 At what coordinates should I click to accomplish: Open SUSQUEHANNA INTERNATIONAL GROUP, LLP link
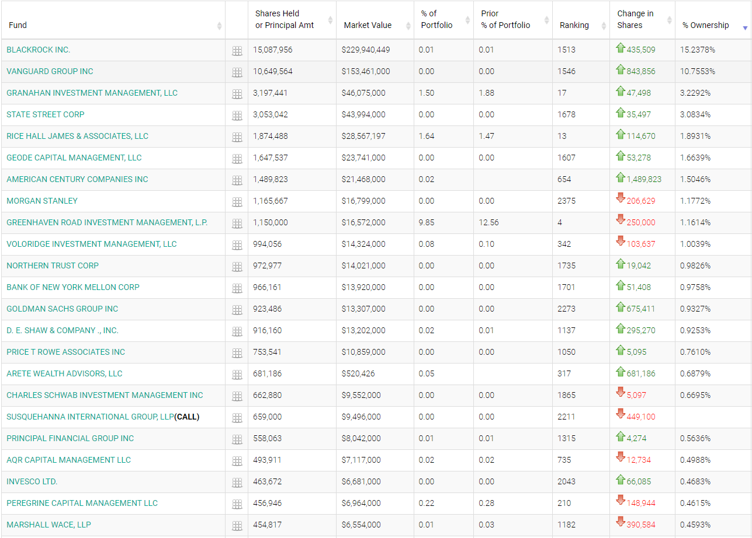91,417
